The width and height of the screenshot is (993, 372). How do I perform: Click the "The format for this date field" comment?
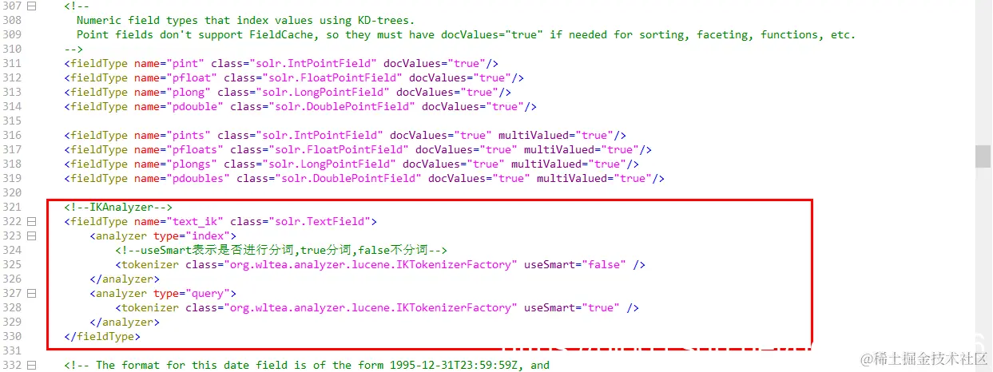[307, 365]
